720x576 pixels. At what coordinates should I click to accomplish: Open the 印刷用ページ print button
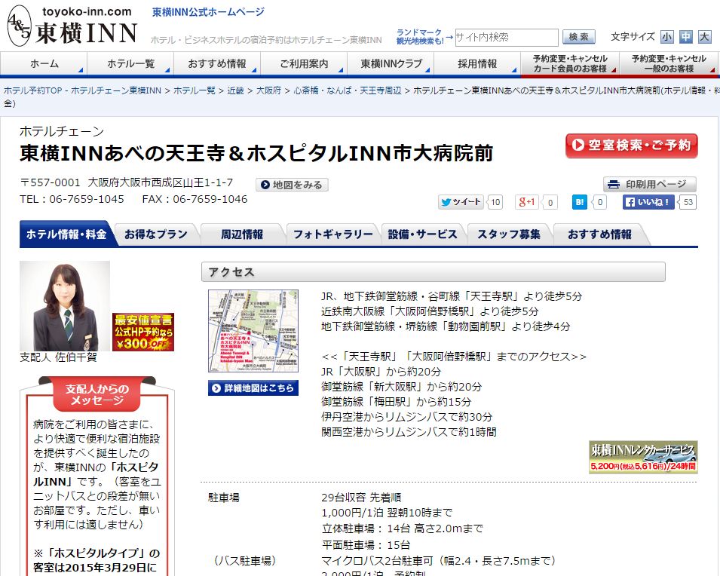click(650, 184)
